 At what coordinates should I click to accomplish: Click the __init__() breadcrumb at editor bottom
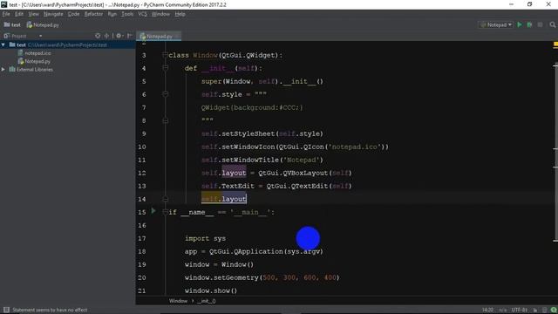coord(207,301)
